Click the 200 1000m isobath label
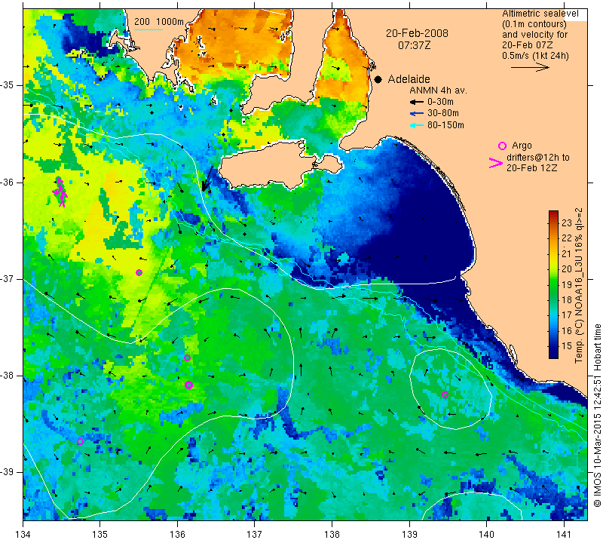The image size is (603, 543). tap(159, 22)
